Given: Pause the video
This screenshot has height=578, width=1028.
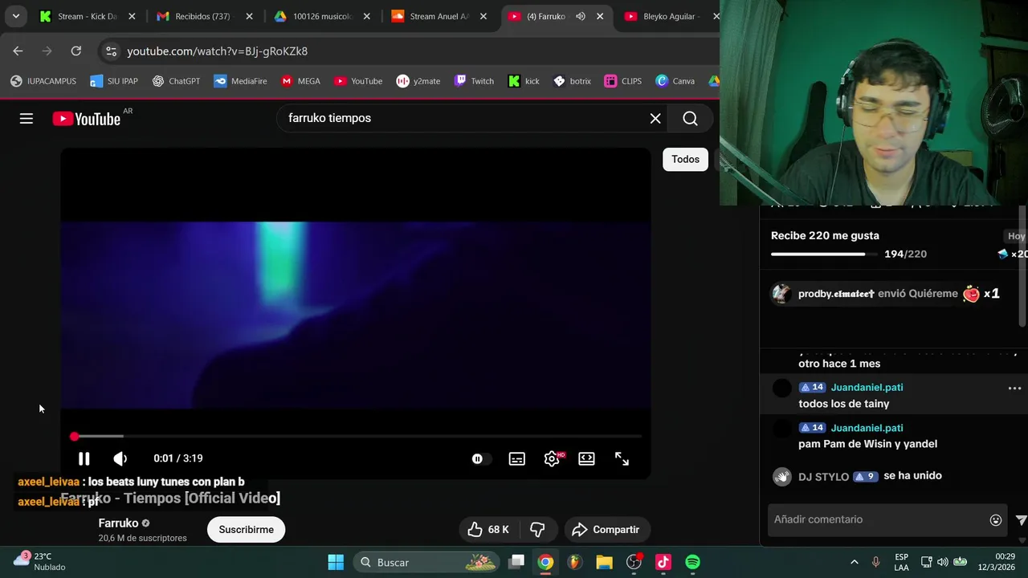Looking at the screenshot, I should (x=84, y=458).
